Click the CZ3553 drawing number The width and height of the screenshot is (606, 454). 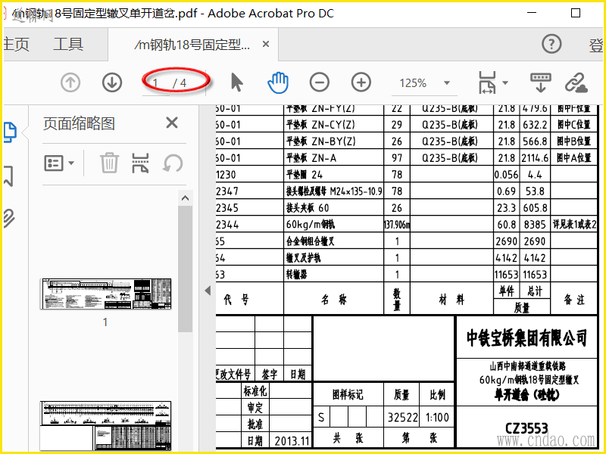(x=526, y=428)
